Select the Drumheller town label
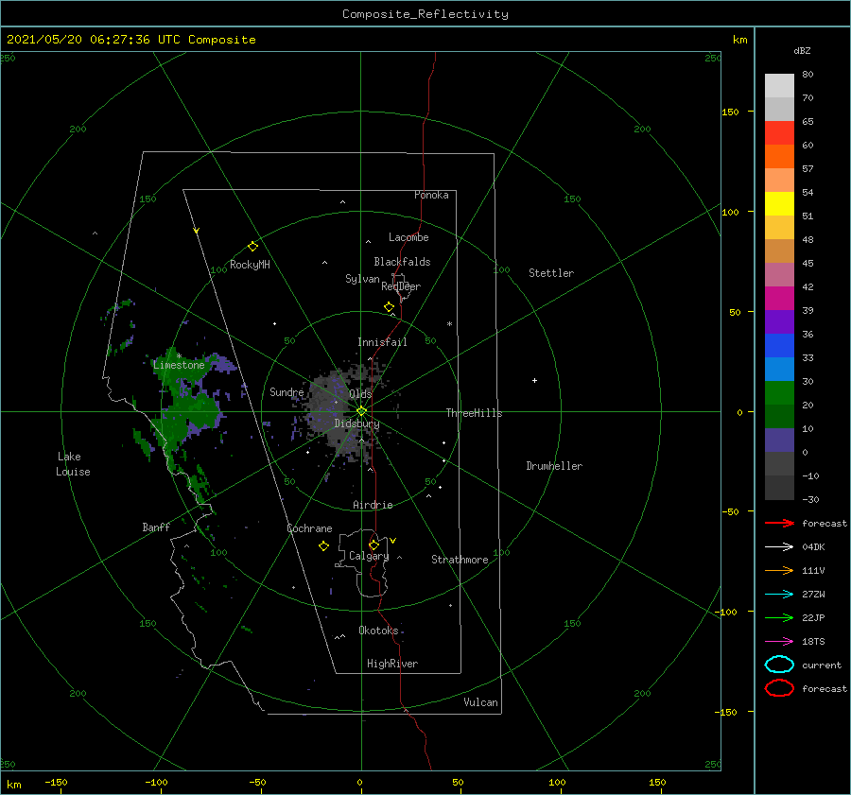 point(554,466)
